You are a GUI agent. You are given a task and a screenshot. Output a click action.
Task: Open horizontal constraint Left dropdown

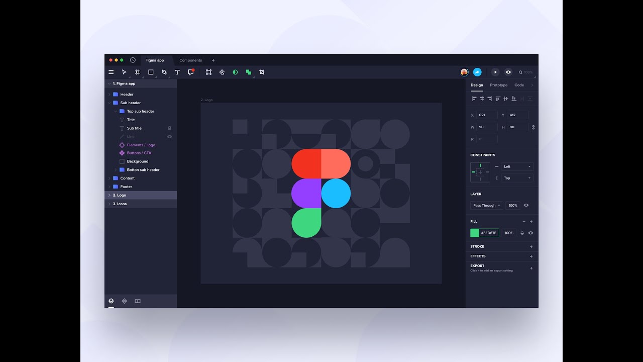[x=517, y=167]
